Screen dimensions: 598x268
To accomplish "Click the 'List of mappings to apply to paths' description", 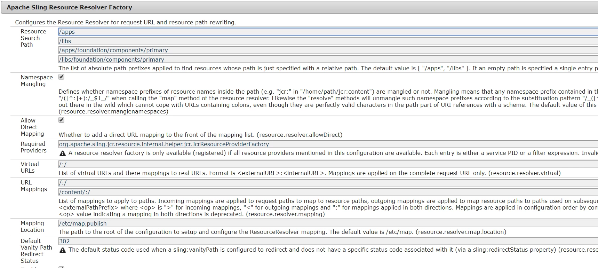I will pos(328,207).
